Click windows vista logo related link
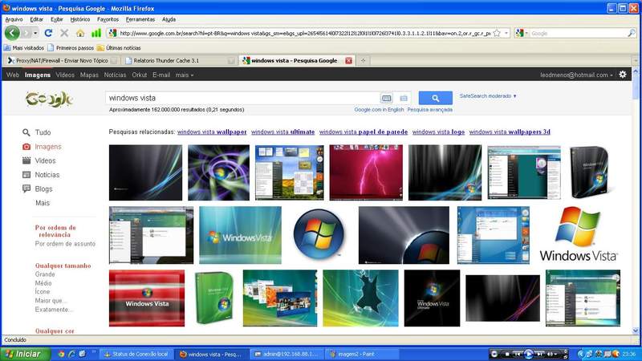Image resolution: width=642 pixels, height=361 pixels. click(x=438, y=132)
